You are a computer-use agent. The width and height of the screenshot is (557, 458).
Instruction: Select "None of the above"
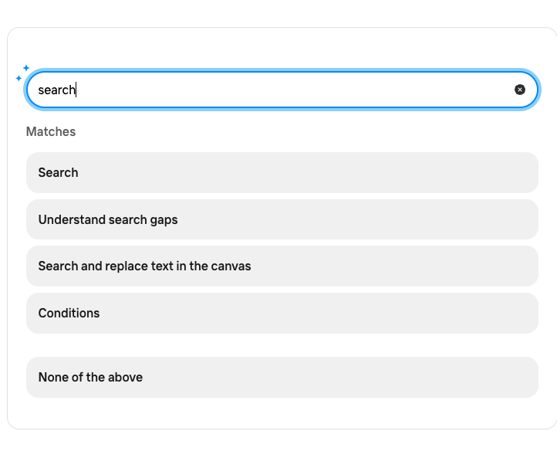pos(282,377)
